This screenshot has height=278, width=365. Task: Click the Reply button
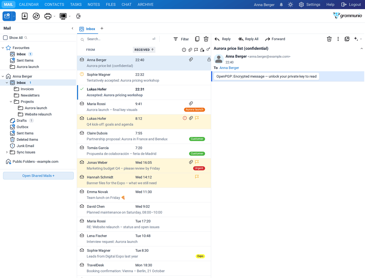coord(223,39)
